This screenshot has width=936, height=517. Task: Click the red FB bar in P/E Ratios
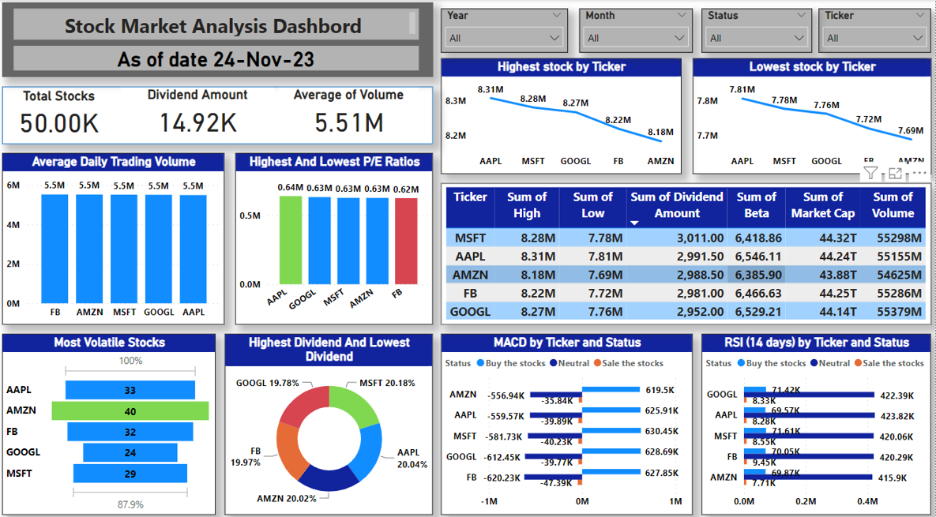click(406, 241)
